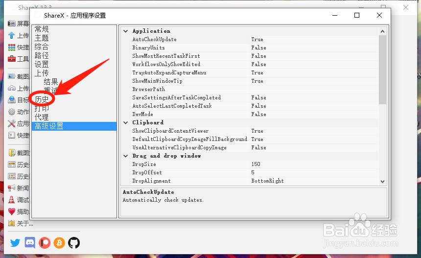421x258 pixels.
Task: Click the 捐助 heart icon
Action: 12,211
